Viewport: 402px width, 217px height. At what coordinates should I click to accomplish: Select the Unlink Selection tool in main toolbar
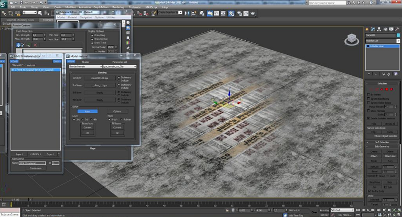(x=11, y=13)
